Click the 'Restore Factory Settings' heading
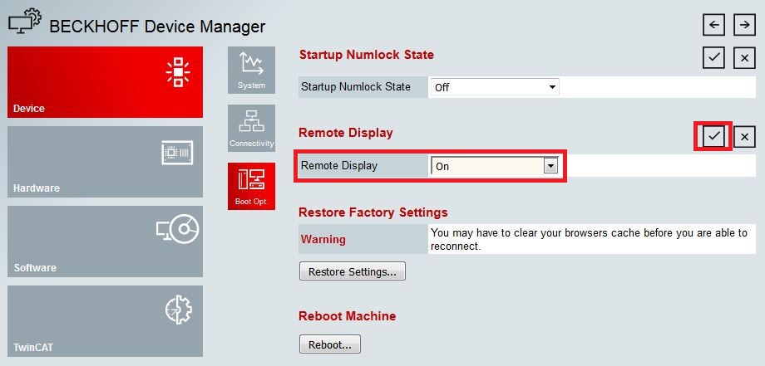The height and width of the screenshot is (366, 765). 373,212
